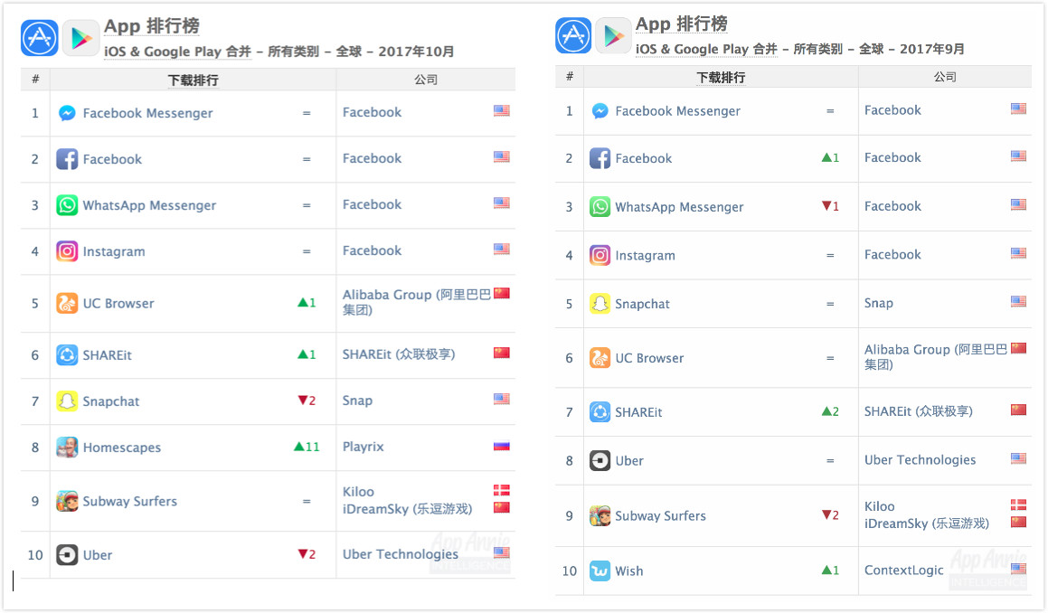The width and height of the screenshot is (1048, 613).
Task: Click Subway Surfers down 2 change in September 2017 chart
Action: pos(830,514)
